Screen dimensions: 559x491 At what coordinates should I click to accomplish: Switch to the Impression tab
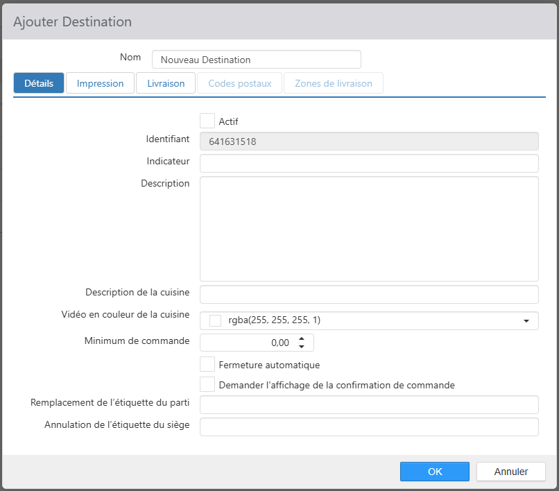pos(100,83)
